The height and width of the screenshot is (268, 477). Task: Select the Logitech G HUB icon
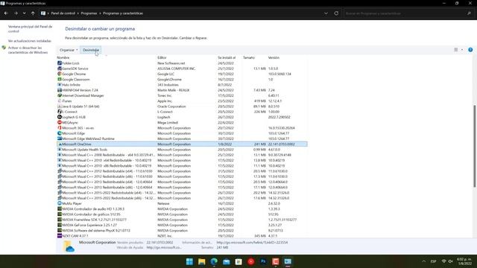point(60,117)
